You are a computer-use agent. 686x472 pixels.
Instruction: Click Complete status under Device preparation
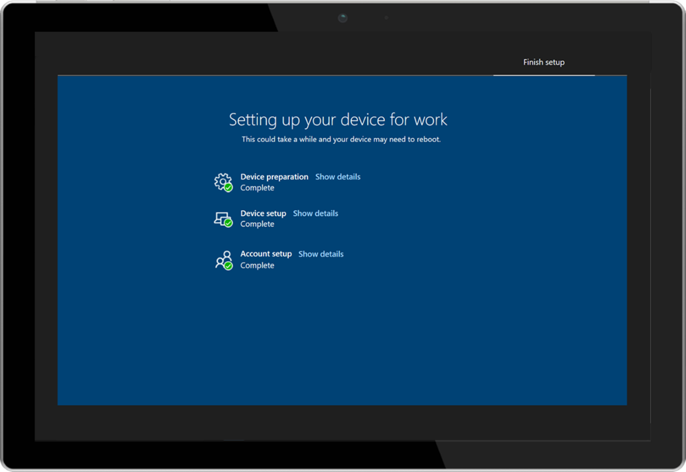257,188
